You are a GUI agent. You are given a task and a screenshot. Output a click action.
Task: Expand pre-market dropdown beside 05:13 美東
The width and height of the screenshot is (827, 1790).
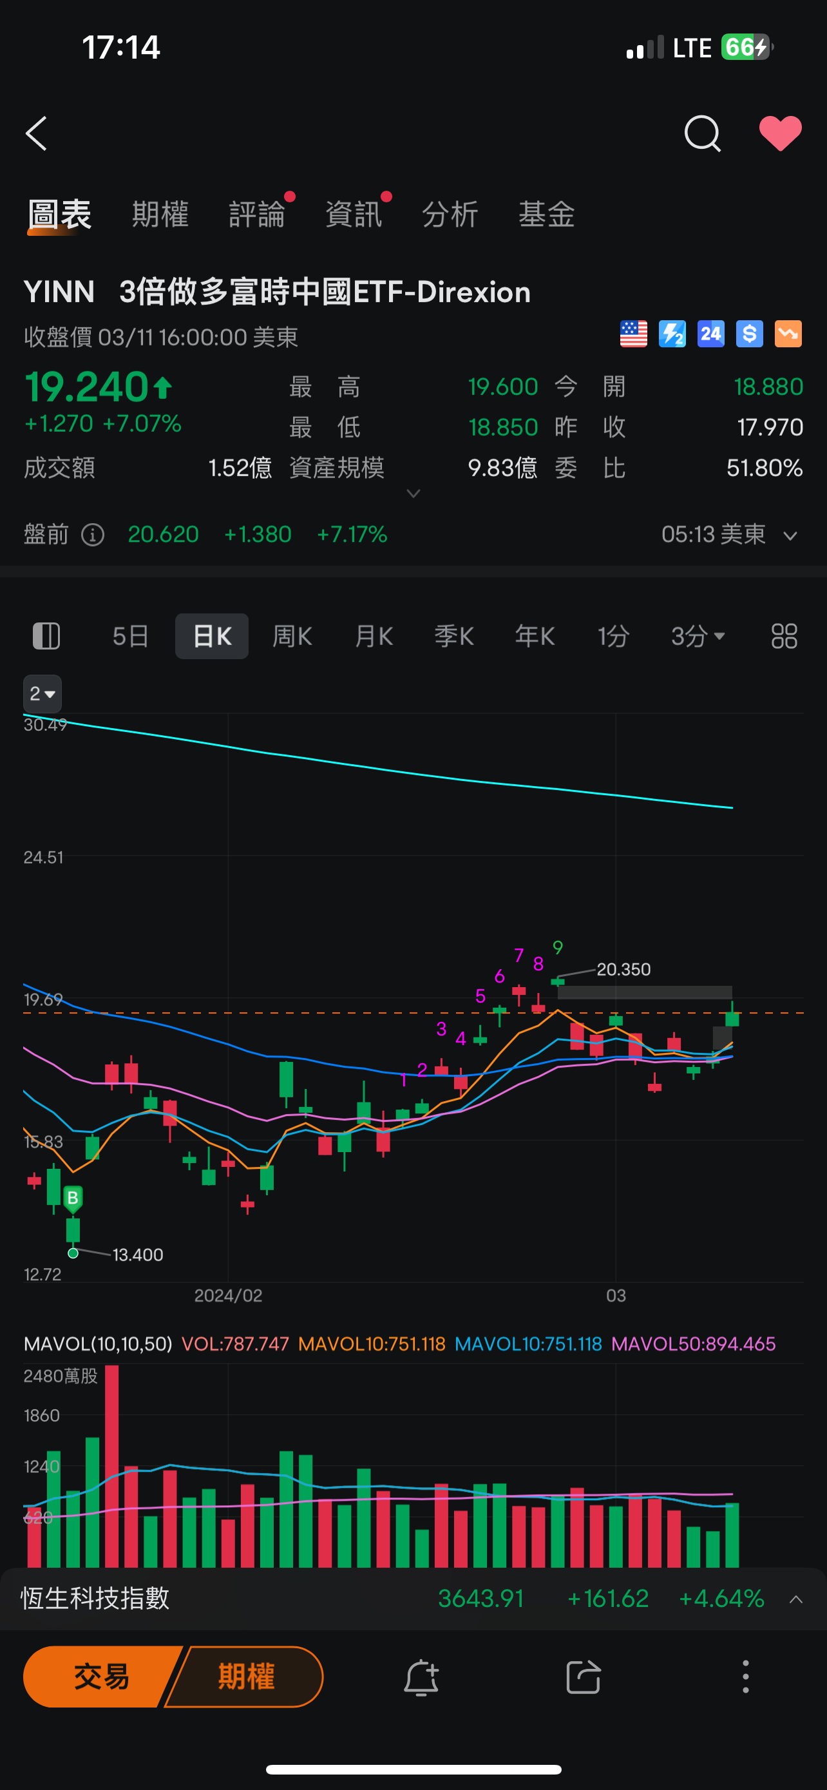[x=790, y=535]
